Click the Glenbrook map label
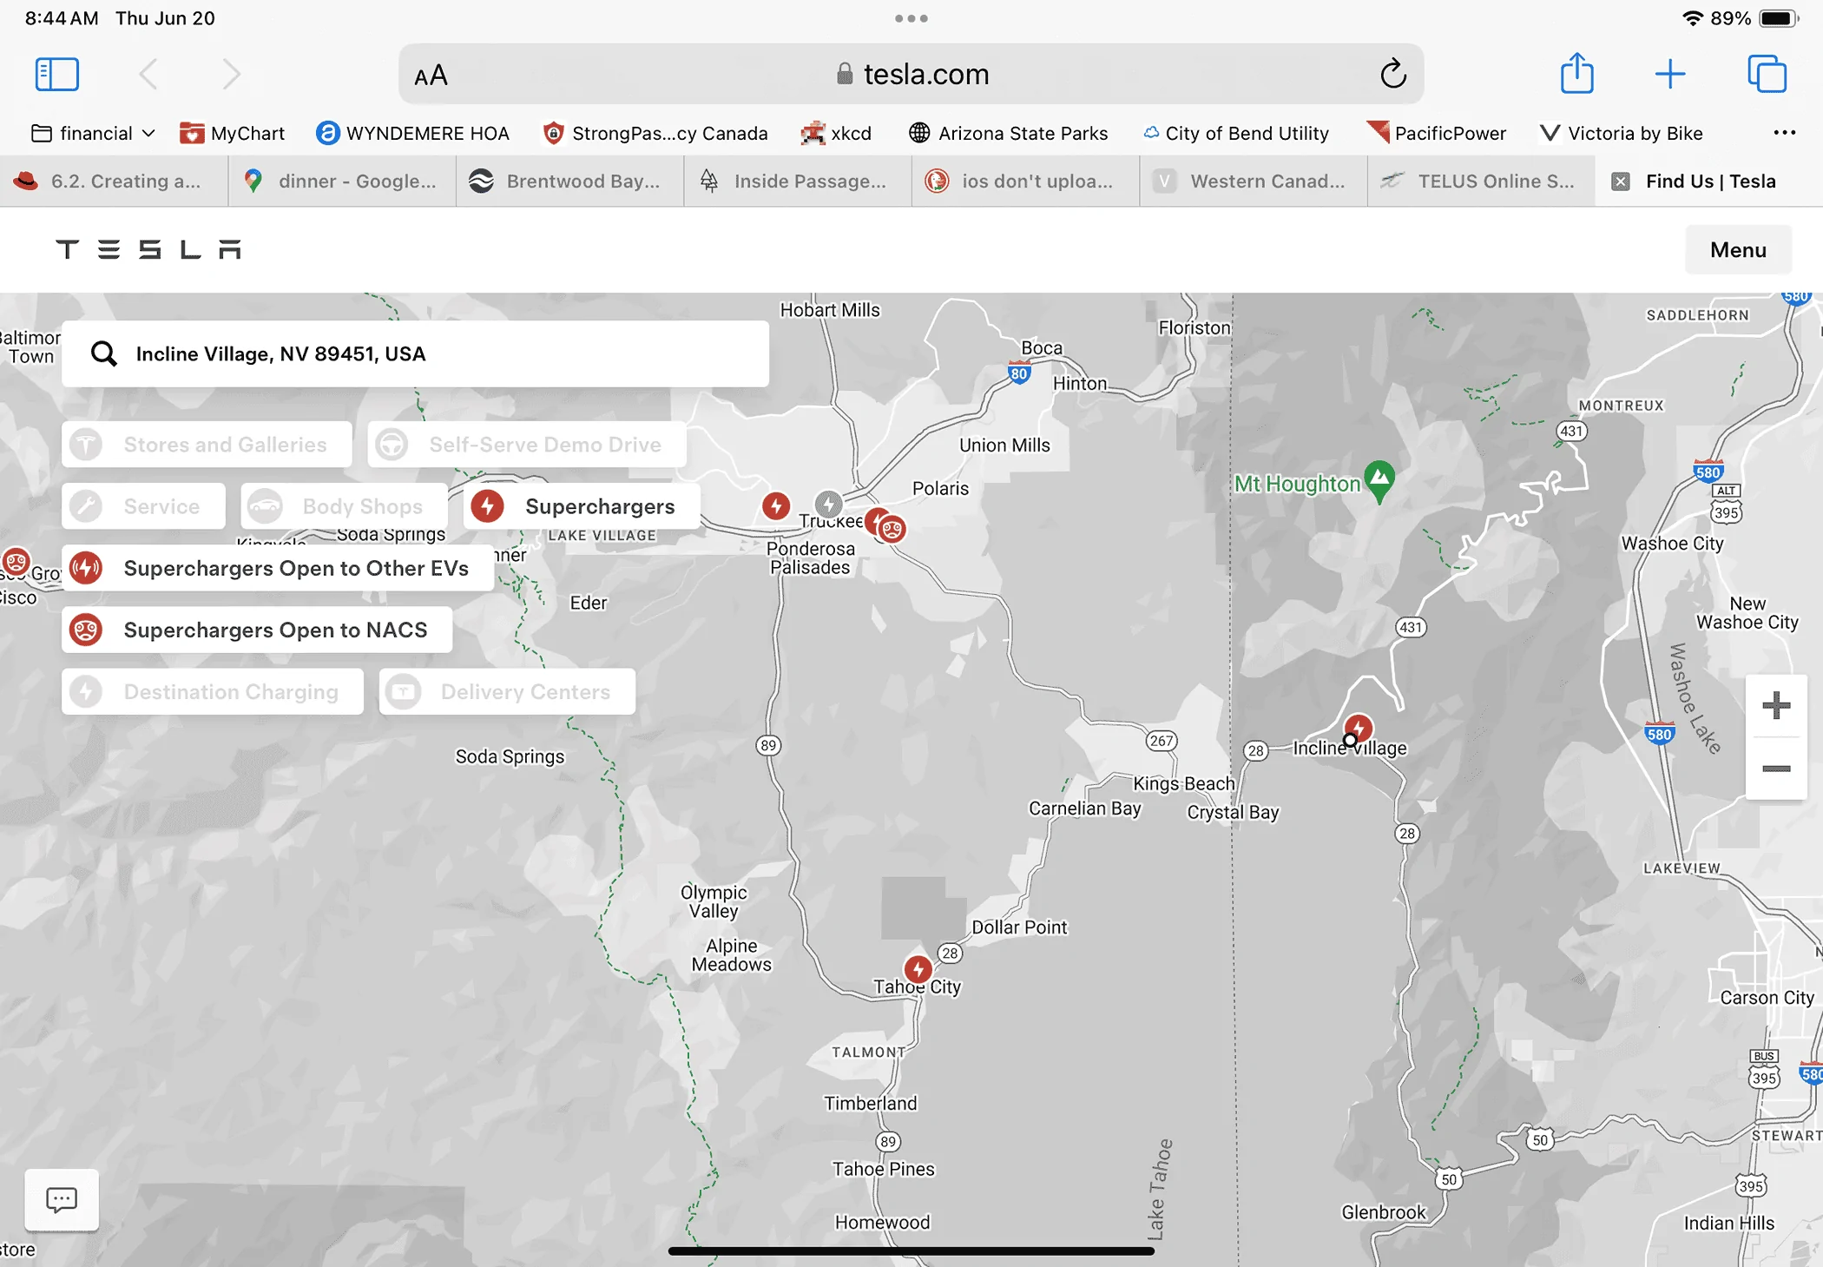Image resolution: width=1823 pixels, height=1267 pixels. [1384, 1211]
